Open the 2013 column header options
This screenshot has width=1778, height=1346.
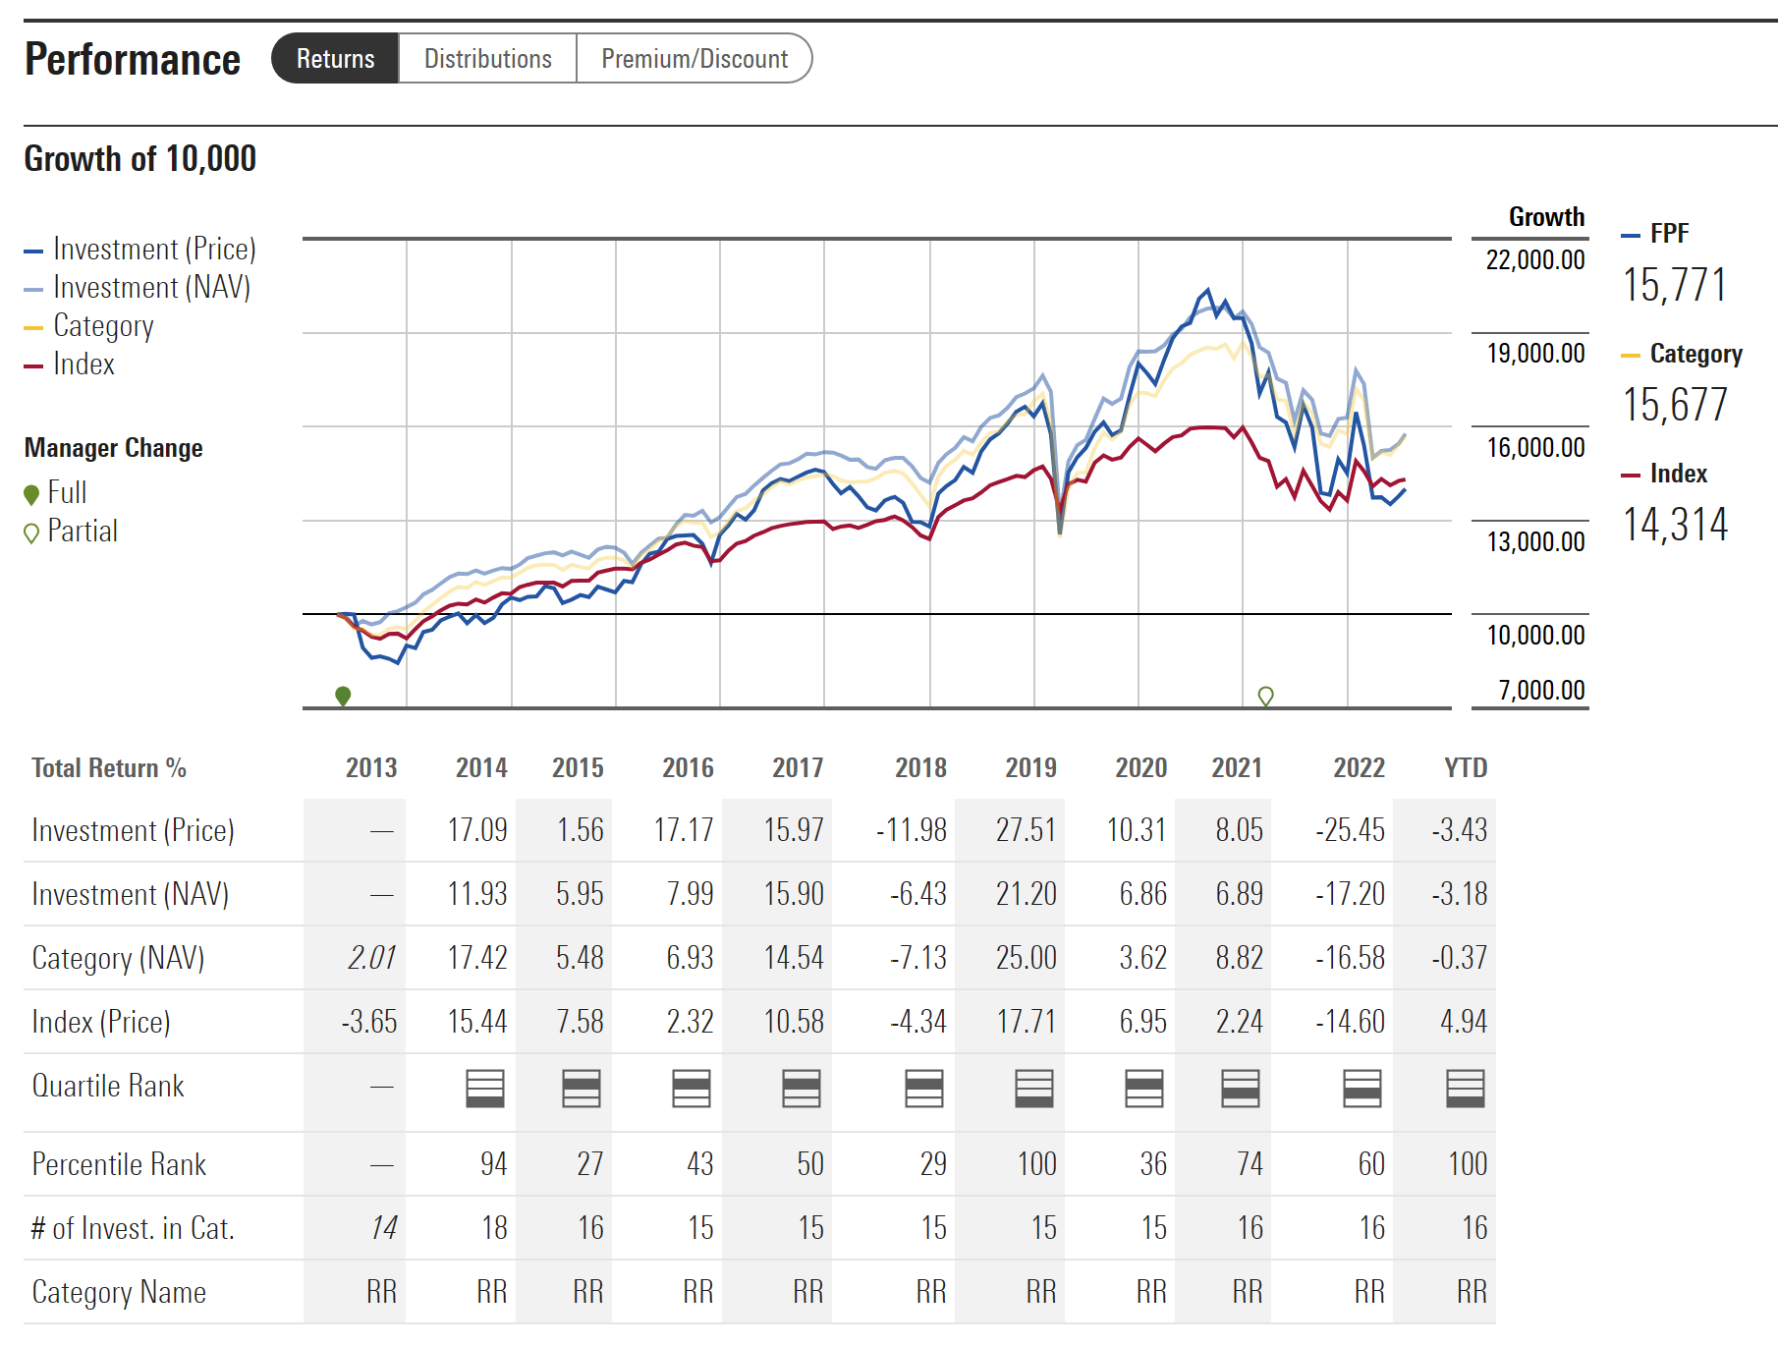pyautogui.click(x=371, y=767)
